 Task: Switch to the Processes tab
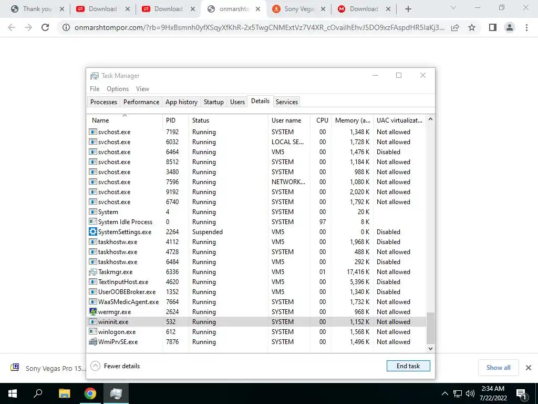[104, 102]
